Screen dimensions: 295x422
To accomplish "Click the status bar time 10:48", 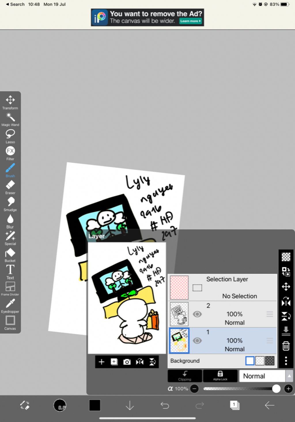I will click(34, 4).
